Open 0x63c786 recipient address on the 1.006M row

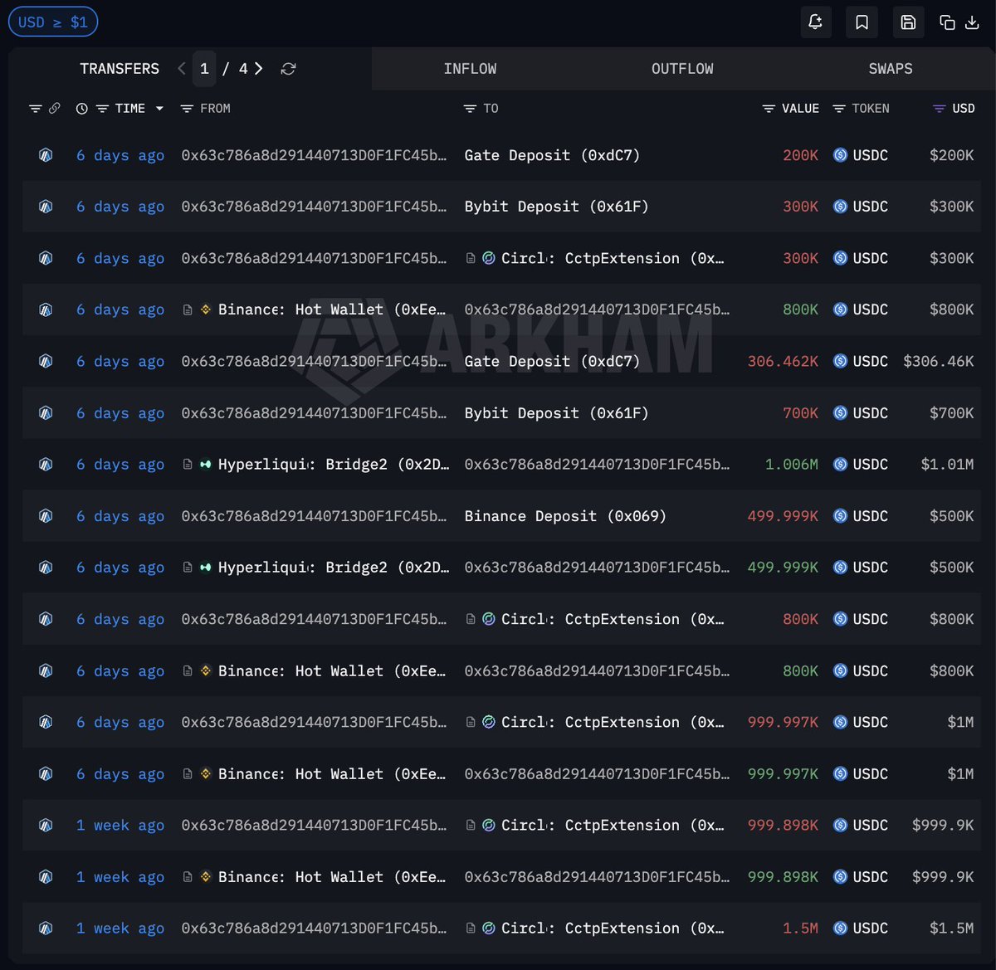pyautogui.click(x=597, y=465)
